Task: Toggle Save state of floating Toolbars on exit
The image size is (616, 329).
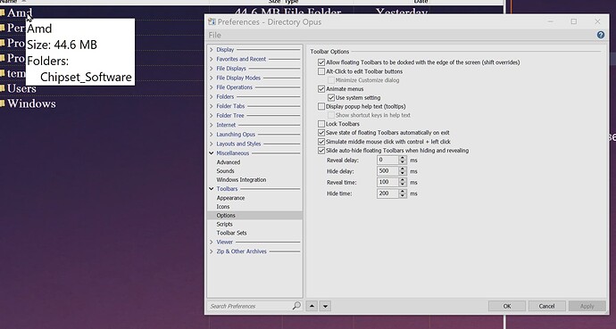Action: click(x=321, y=133)
